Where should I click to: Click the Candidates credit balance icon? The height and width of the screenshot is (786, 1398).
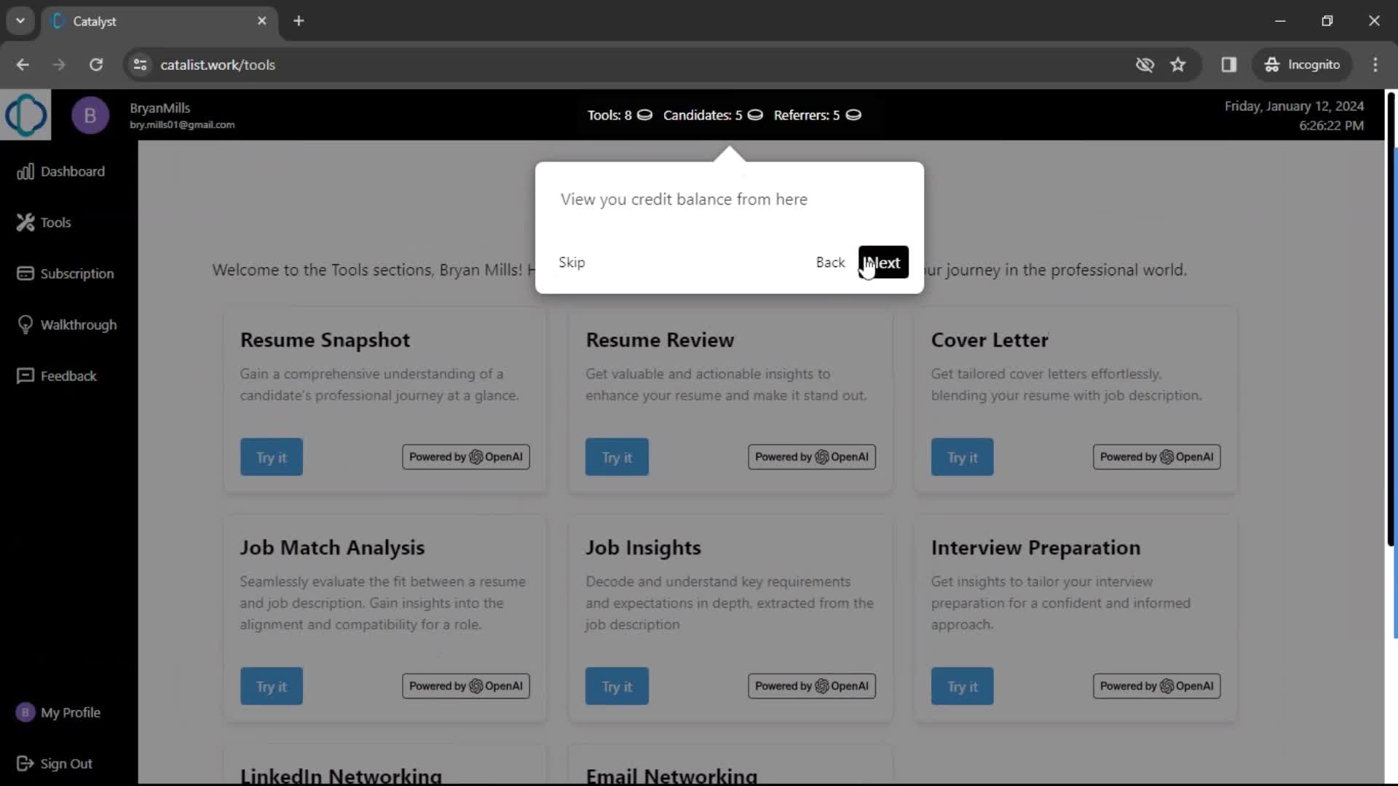click(x=754, y=115)
